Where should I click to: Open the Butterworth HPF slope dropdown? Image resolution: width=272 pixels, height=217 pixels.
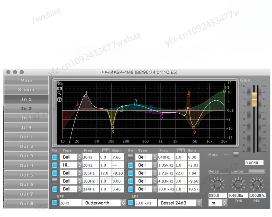coord(104,203)
